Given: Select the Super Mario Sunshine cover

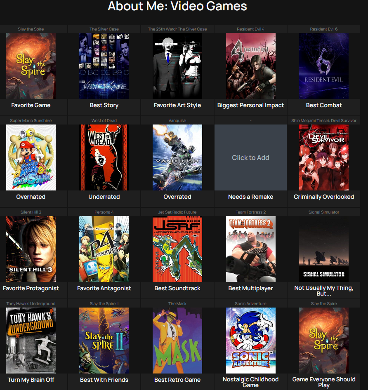Looking at the screenshot, I should 31,157.
